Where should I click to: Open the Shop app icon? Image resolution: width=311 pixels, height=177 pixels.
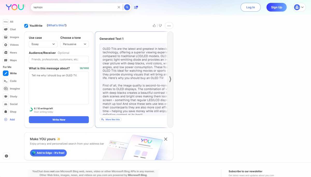[x=6, y=112]
